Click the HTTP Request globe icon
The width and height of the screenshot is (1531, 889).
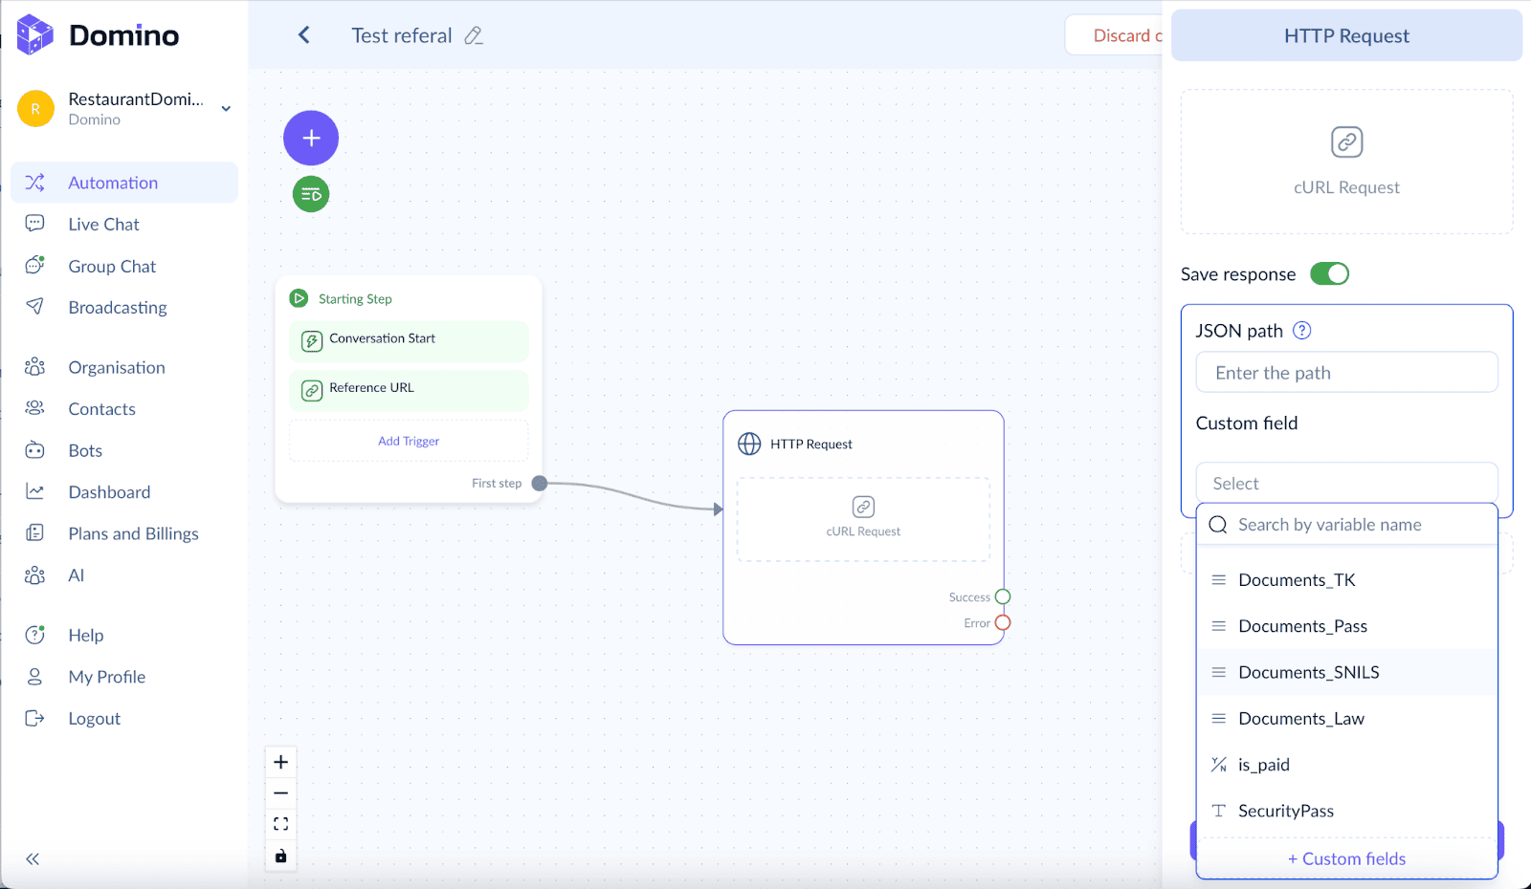[x=749, y=444]
